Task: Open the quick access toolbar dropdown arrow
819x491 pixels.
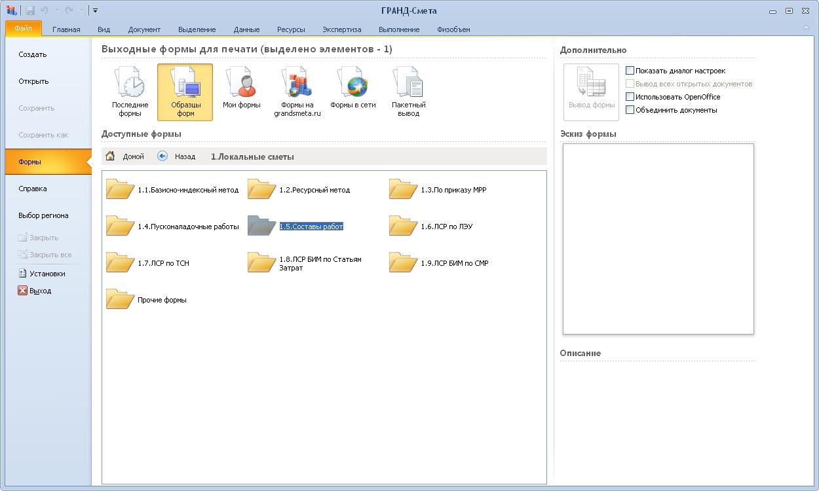Action: tap(95, 10)
